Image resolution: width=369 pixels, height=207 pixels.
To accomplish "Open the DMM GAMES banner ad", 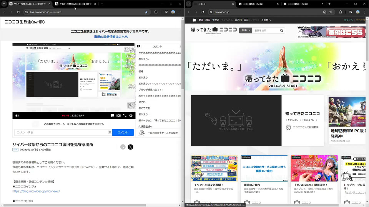I will (x=331, y=32).
